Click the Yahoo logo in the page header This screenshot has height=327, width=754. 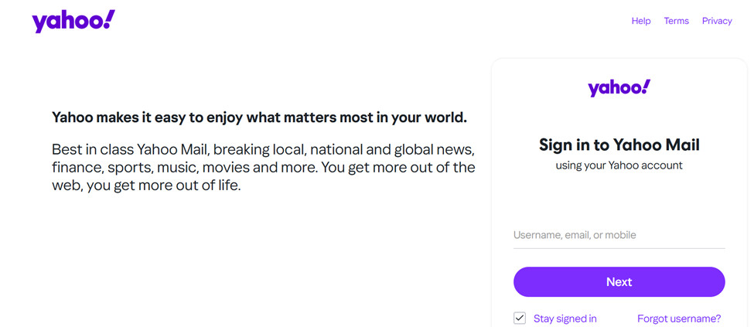coord(73,22)
